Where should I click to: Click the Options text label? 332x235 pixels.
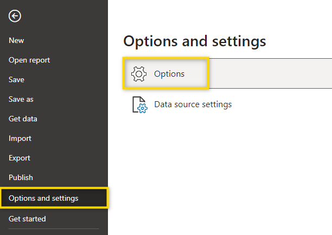[169, 74]
